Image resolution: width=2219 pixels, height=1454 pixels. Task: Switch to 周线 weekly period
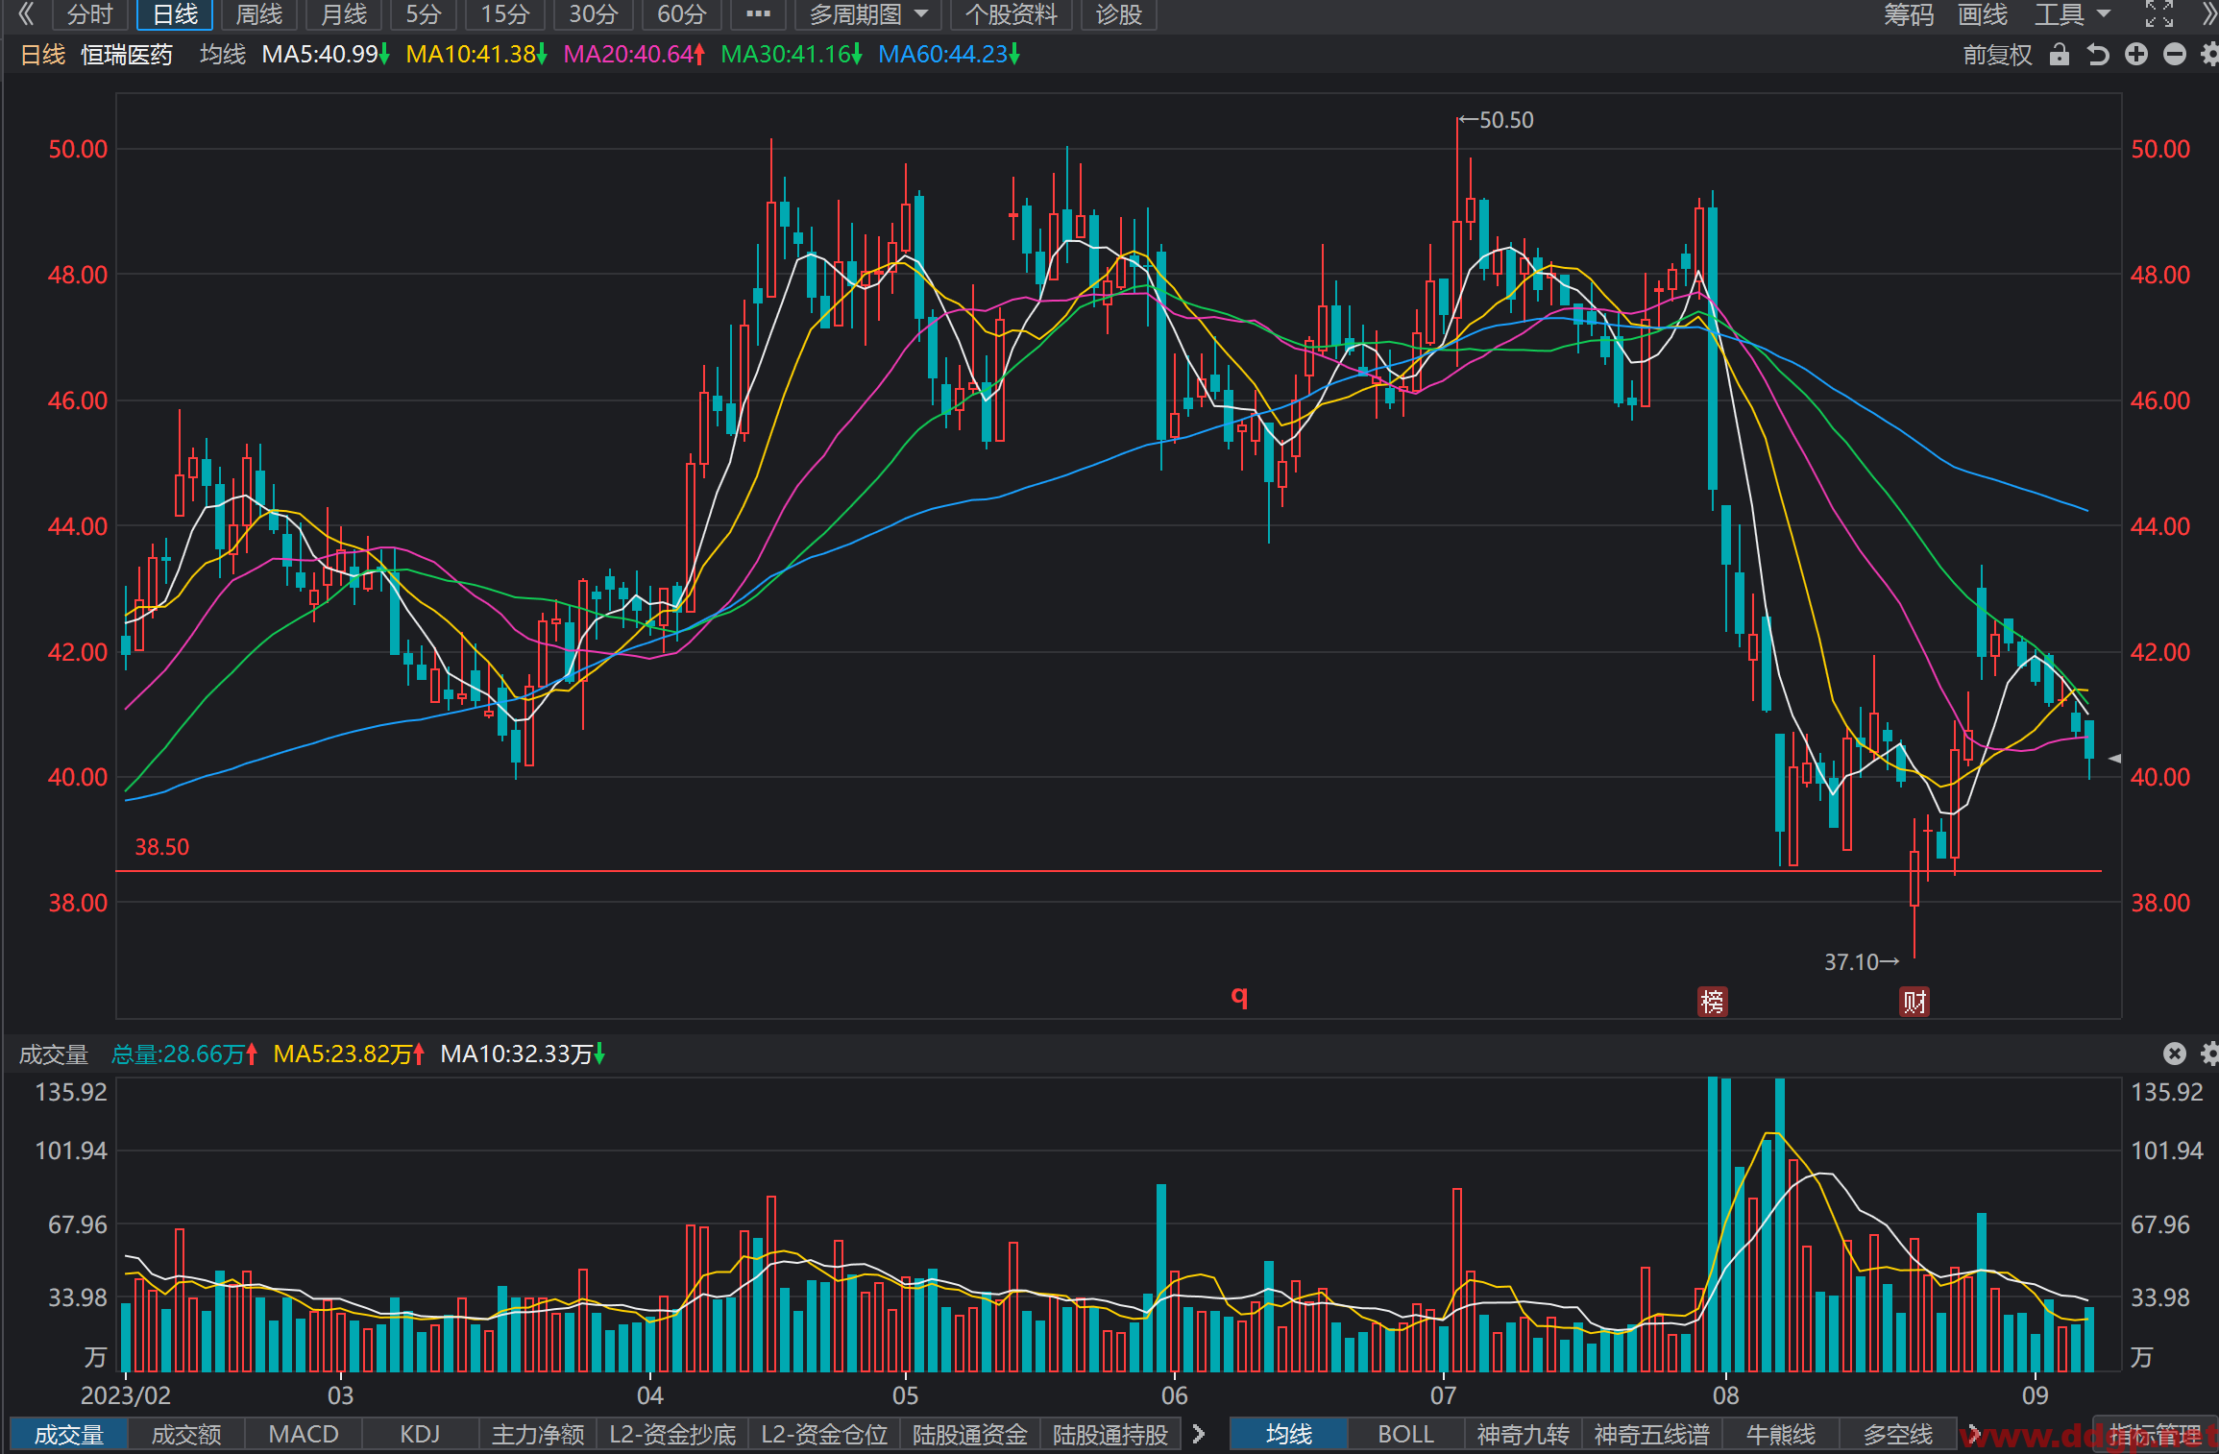259,14
